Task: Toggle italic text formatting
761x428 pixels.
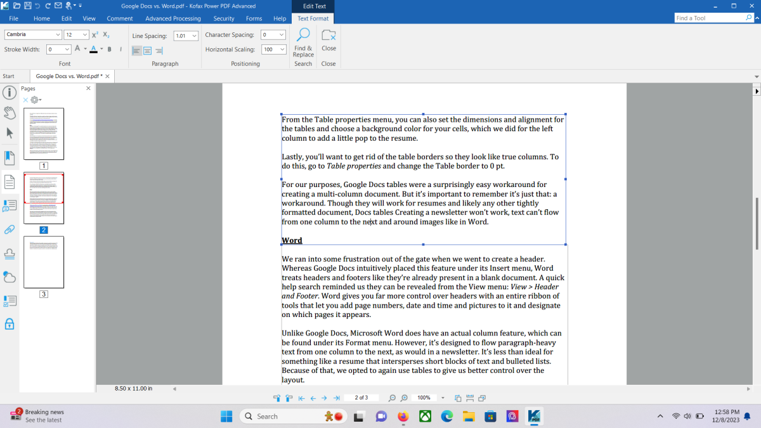Action: coord(120,49)
